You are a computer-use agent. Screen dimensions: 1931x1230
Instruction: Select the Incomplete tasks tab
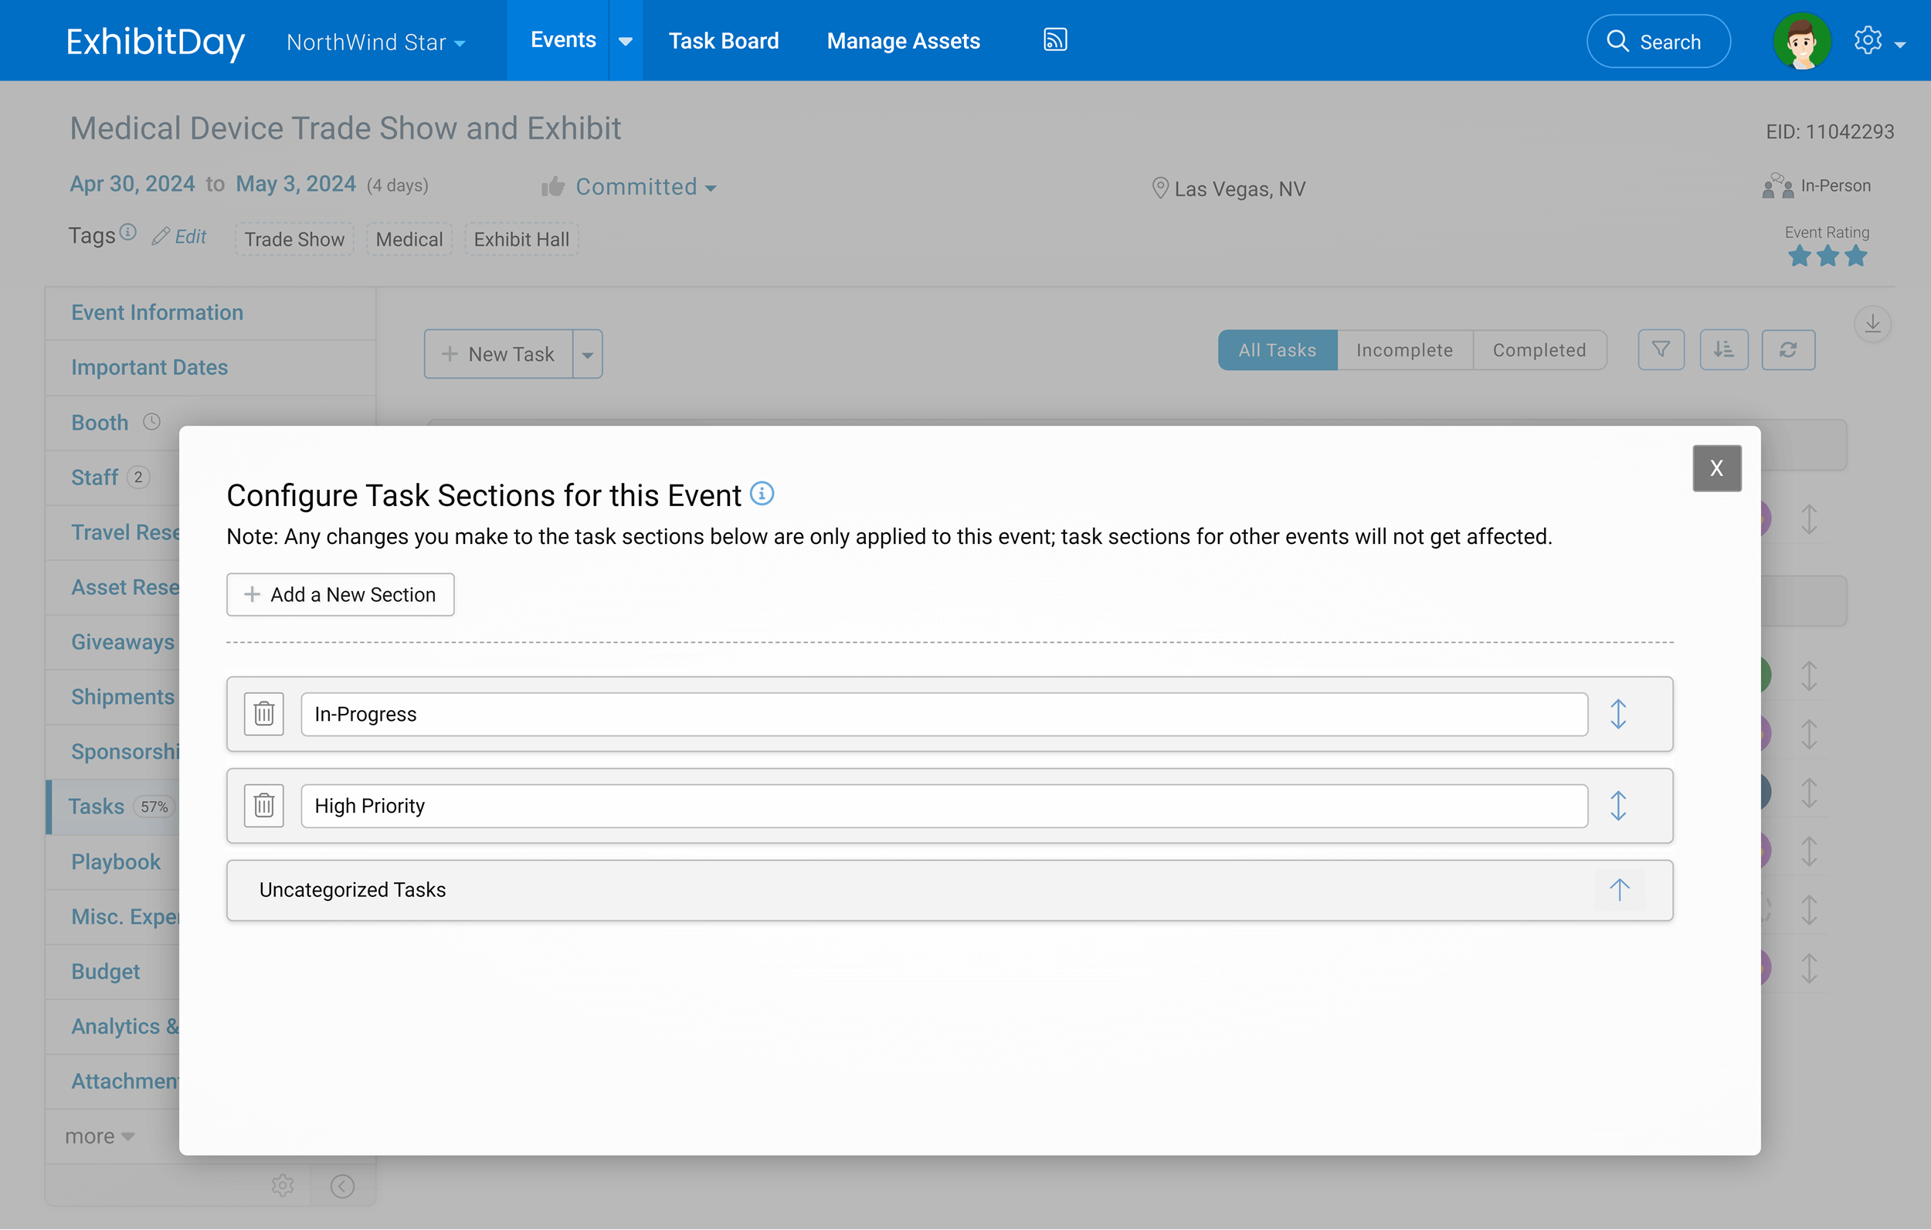1405,351
